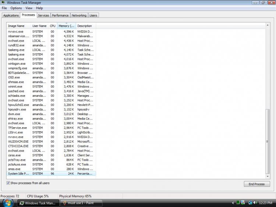Switch to the Performance tab
This screenshot has height=207, width=276.
pos(60,15)
